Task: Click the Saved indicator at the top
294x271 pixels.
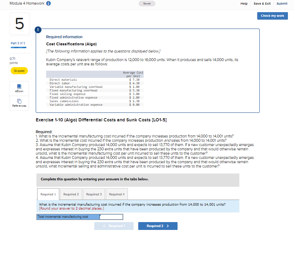Action: click(146, 3)
